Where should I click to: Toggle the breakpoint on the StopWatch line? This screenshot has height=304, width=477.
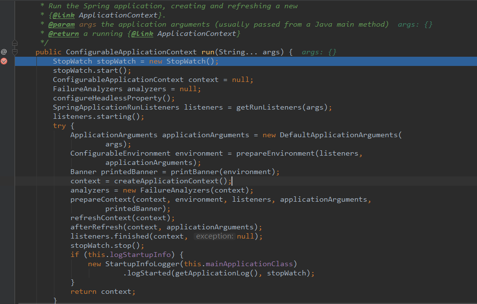pos(4,61)
